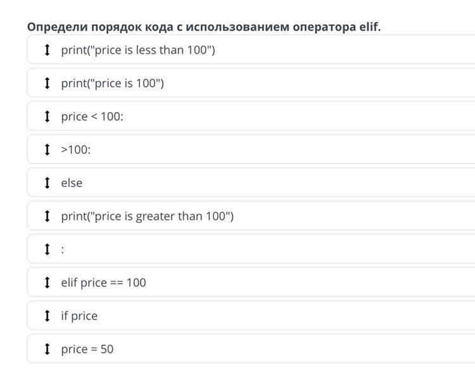Click drag handle icon beside 'price is less than 100' print
Viewport: 475px width, 375px height.
(47, 50)
